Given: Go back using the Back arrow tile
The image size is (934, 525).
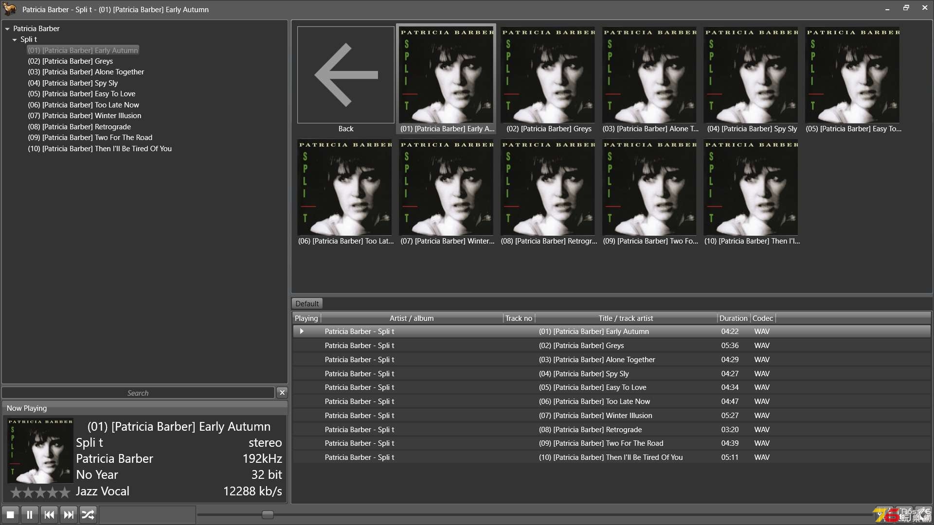Looking at the screenshot, I should (x=346, y=75).
